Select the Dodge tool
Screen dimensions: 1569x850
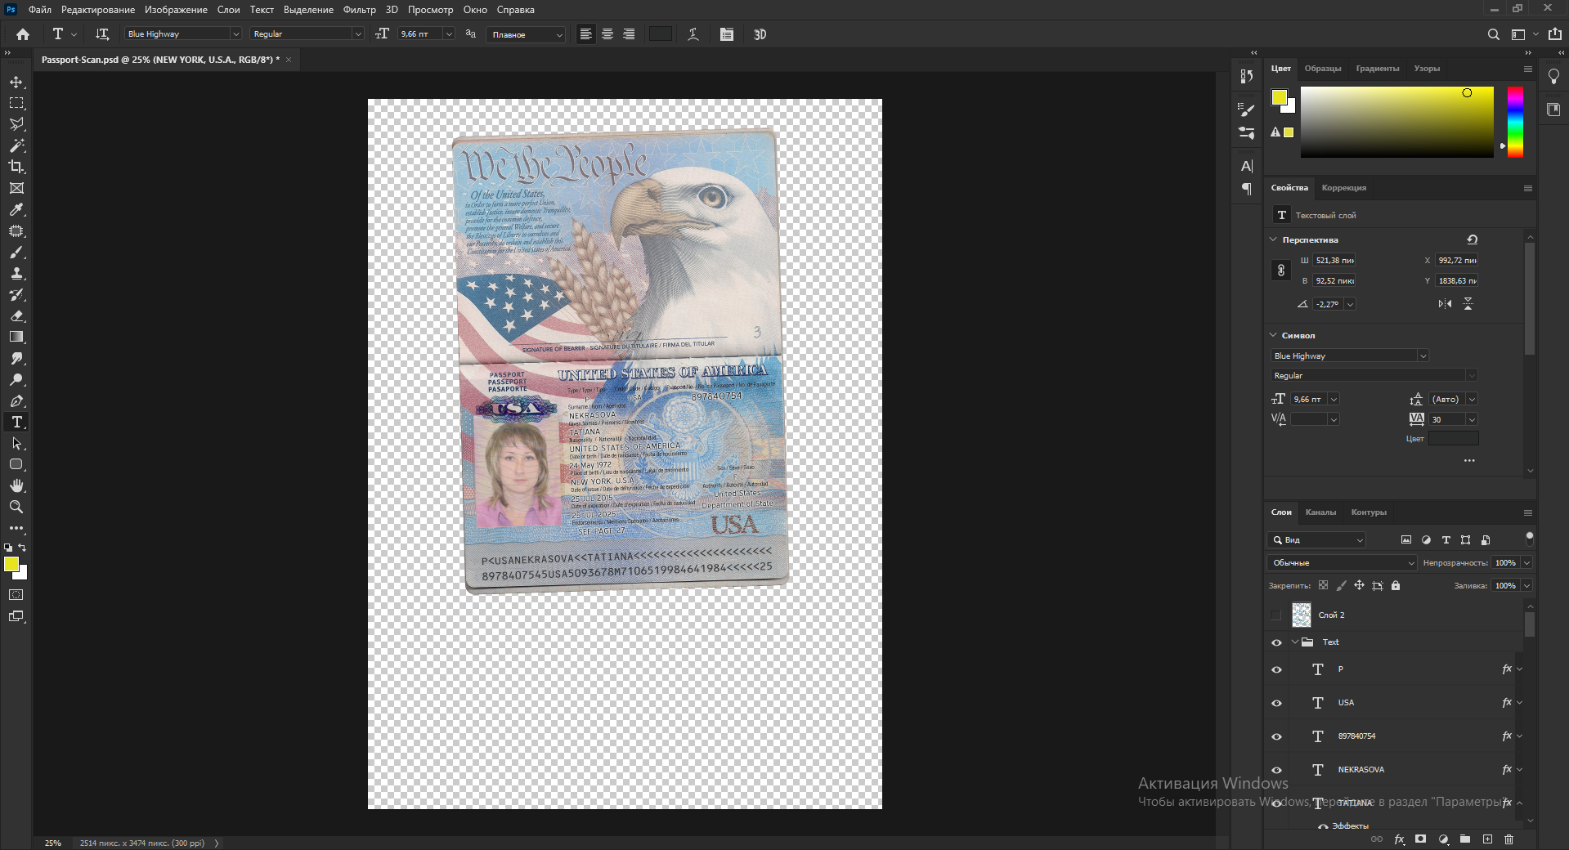coord(16,379)
